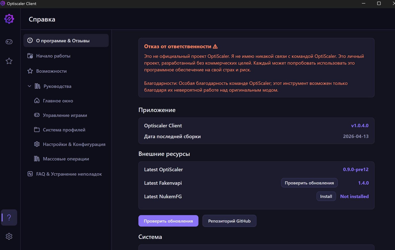Click 'Проверить обновления' in Latest Fakenvapi row
The width and height of the screenshot is (395, 250).
(309, 183)
